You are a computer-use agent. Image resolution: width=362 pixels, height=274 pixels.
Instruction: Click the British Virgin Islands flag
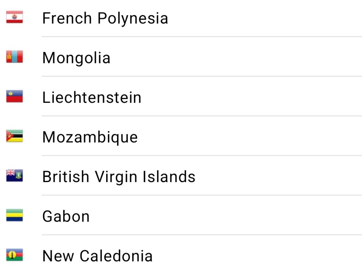coord(14,176)
